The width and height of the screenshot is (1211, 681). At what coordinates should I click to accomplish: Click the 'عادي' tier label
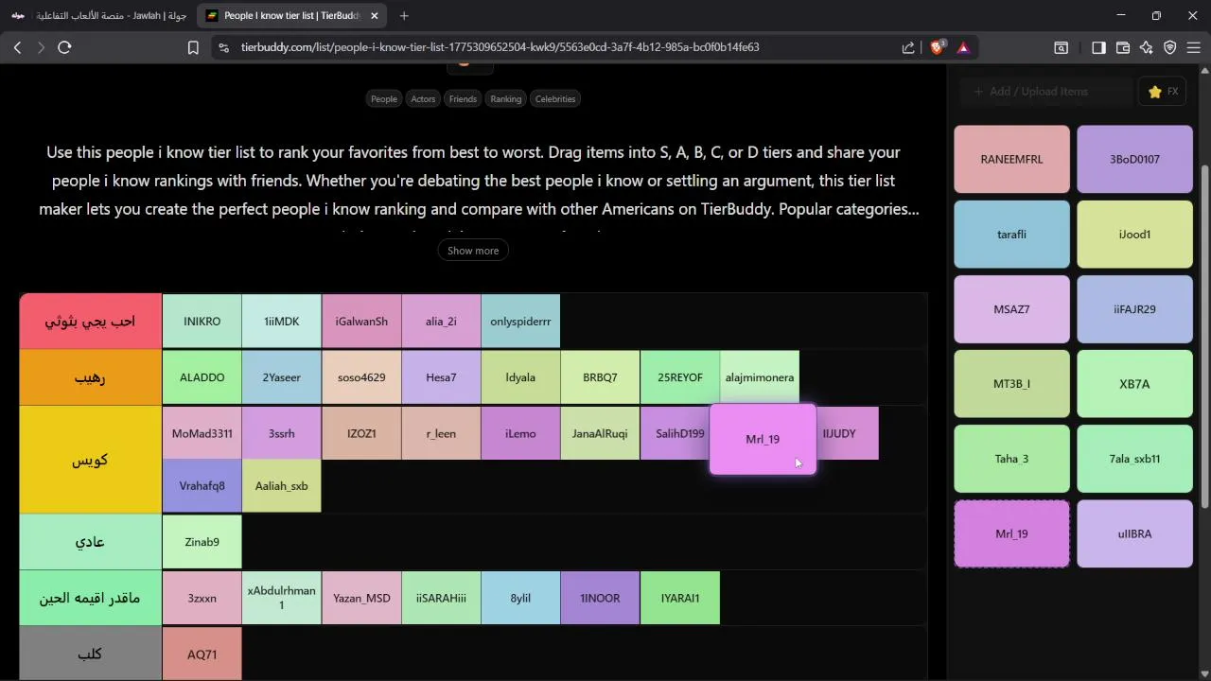(90, 542)
